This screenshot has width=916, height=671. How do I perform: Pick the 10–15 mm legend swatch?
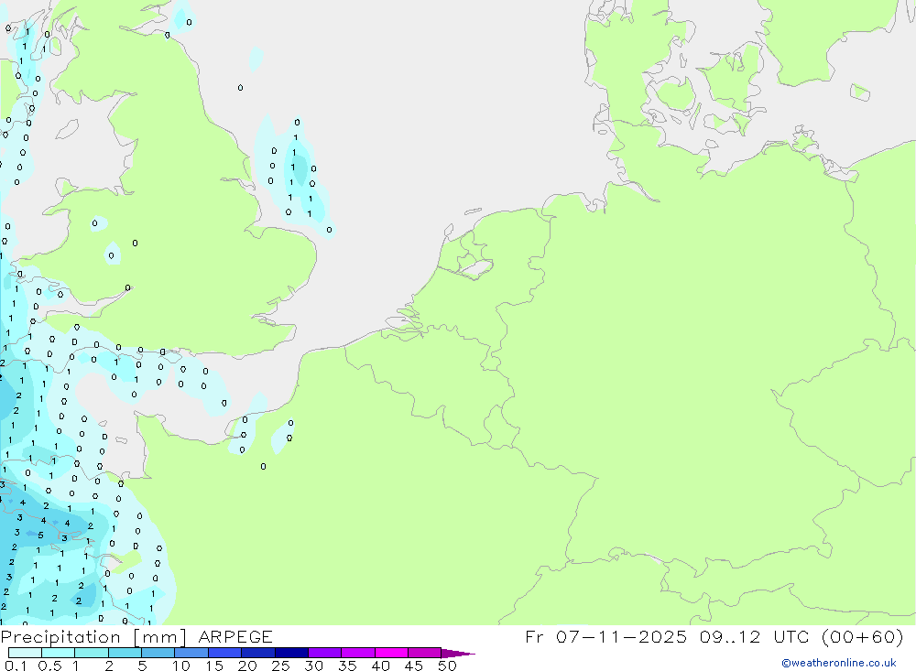(x=191, y=653)
